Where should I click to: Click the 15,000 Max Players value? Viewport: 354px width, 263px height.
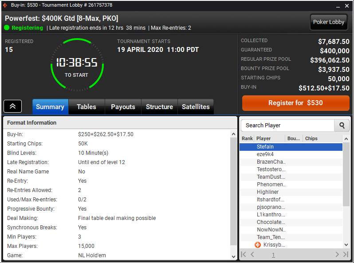tap(86, 246)
